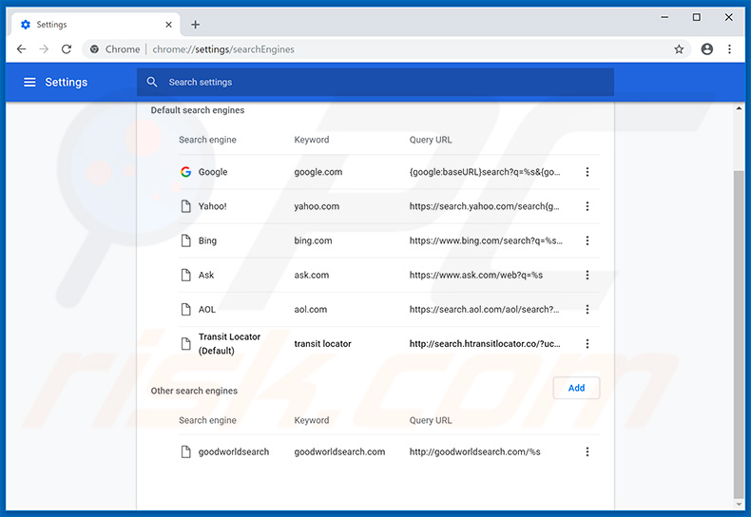The height and width of the screenshot is (517, 751).
Task: Go forward to next page
Action: (x=44, y=48)
